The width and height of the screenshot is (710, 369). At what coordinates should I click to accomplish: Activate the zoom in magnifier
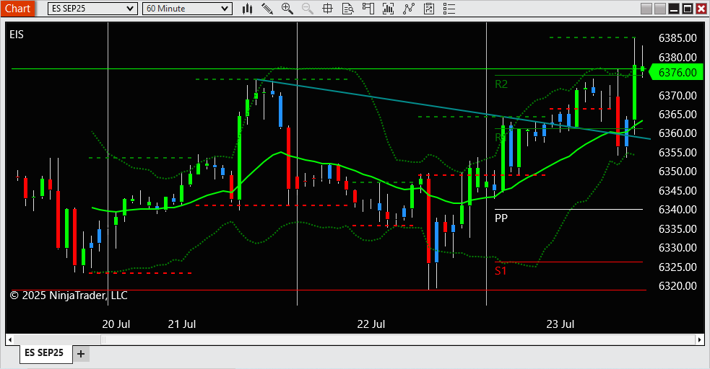tap(287, 9)
